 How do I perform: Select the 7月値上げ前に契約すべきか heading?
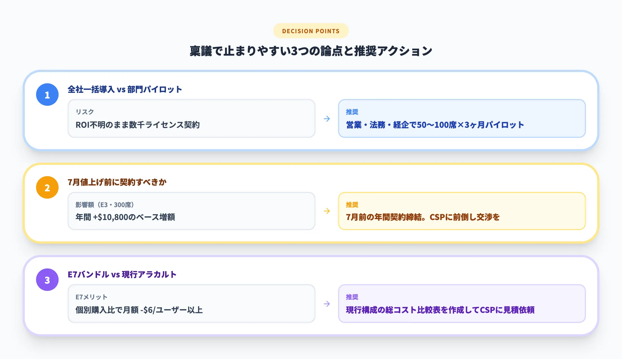click(117, 182)
